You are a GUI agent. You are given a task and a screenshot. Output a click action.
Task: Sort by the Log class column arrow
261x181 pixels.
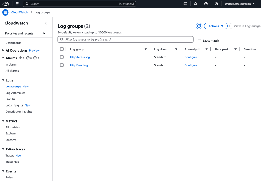pyautogui.click(x=176, y=49)
